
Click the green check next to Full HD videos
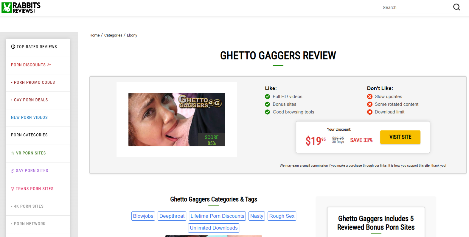pos(267,97)
